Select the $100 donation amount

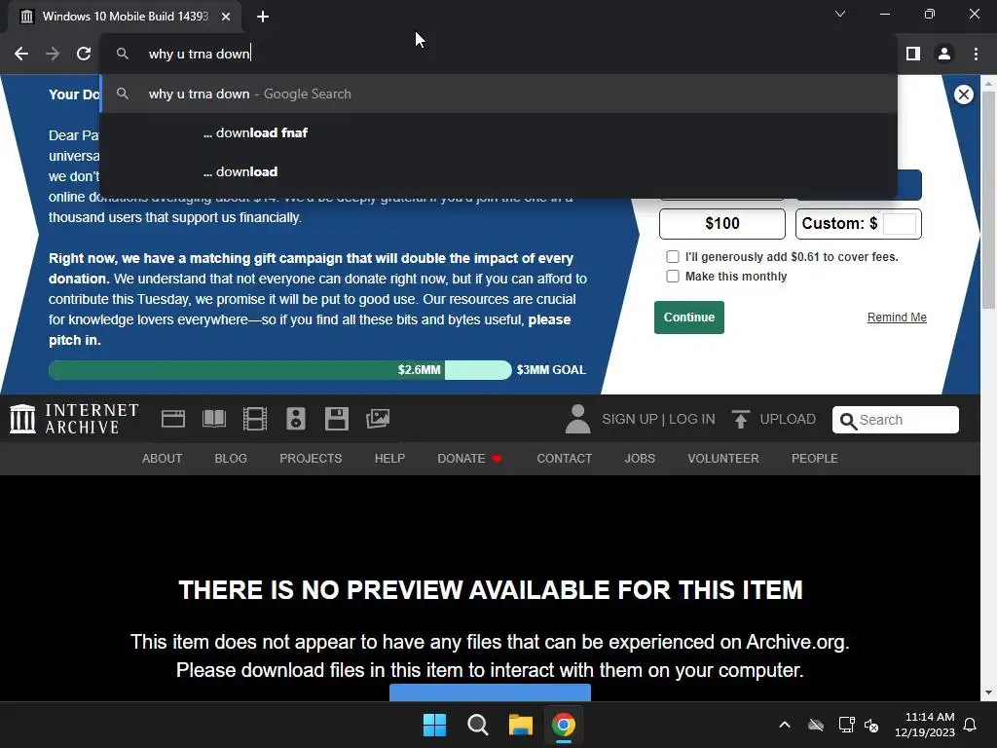[722, 223]
